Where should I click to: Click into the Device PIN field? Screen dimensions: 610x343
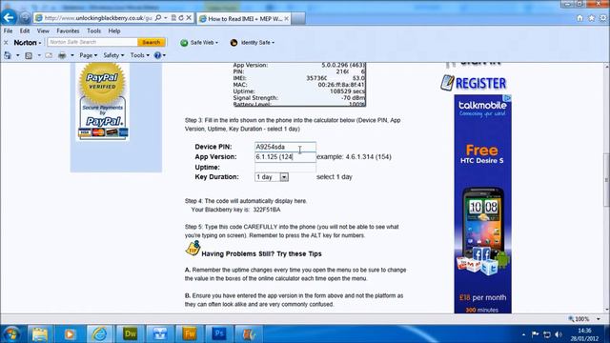(285, 147)
